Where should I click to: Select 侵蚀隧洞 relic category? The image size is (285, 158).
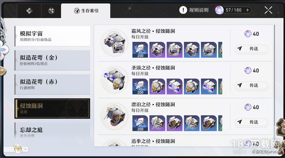click(x=52, y=108)
